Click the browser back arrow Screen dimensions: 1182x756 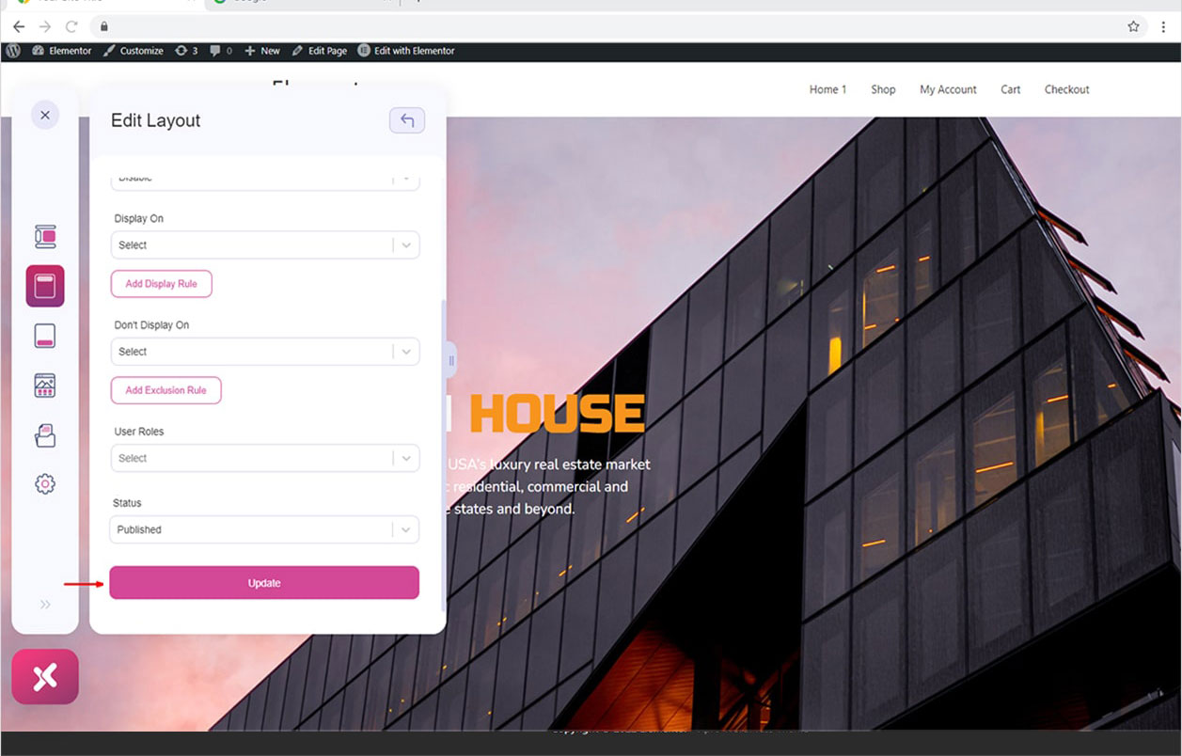point(19,26)
